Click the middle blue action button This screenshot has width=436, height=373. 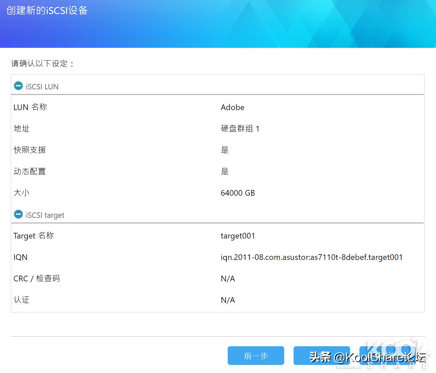tap(322, 356)
